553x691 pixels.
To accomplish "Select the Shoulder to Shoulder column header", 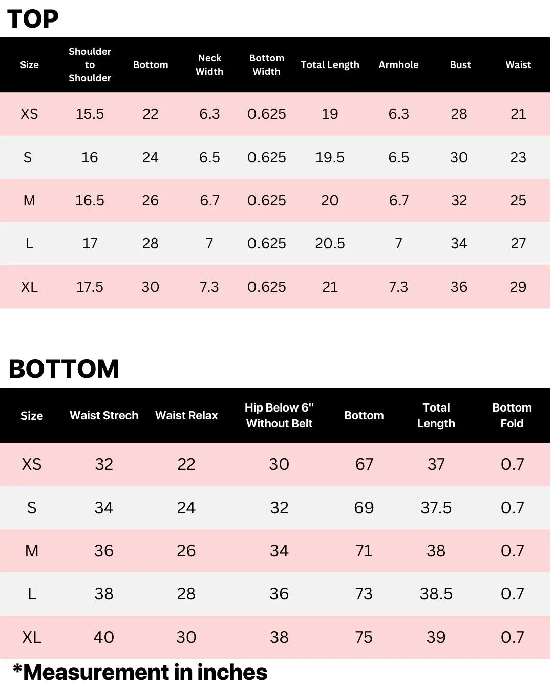I will [90, 64].
